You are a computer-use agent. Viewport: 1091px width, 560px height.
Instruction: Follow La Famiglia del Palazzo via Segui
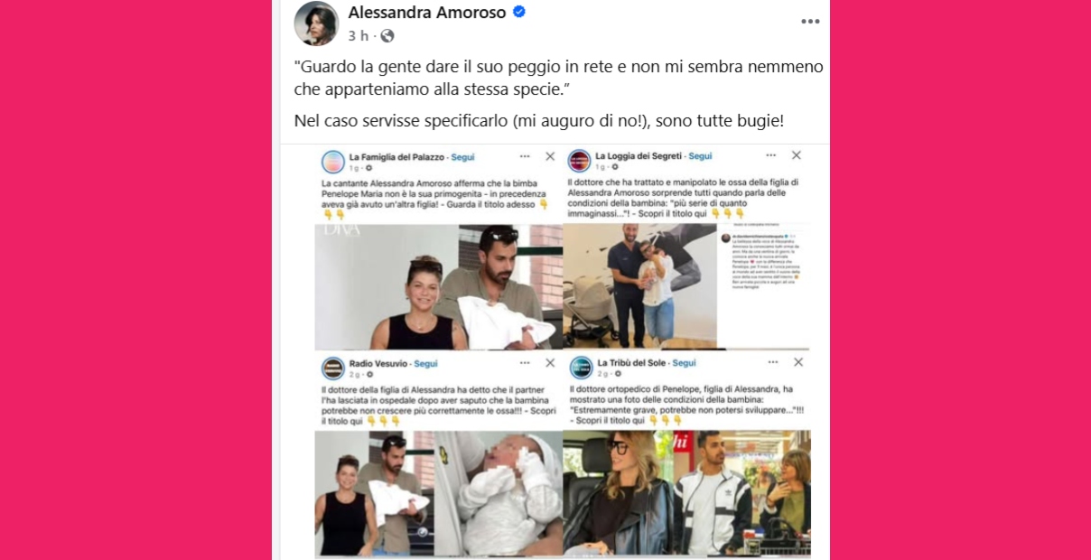click(x=462, y=157)
